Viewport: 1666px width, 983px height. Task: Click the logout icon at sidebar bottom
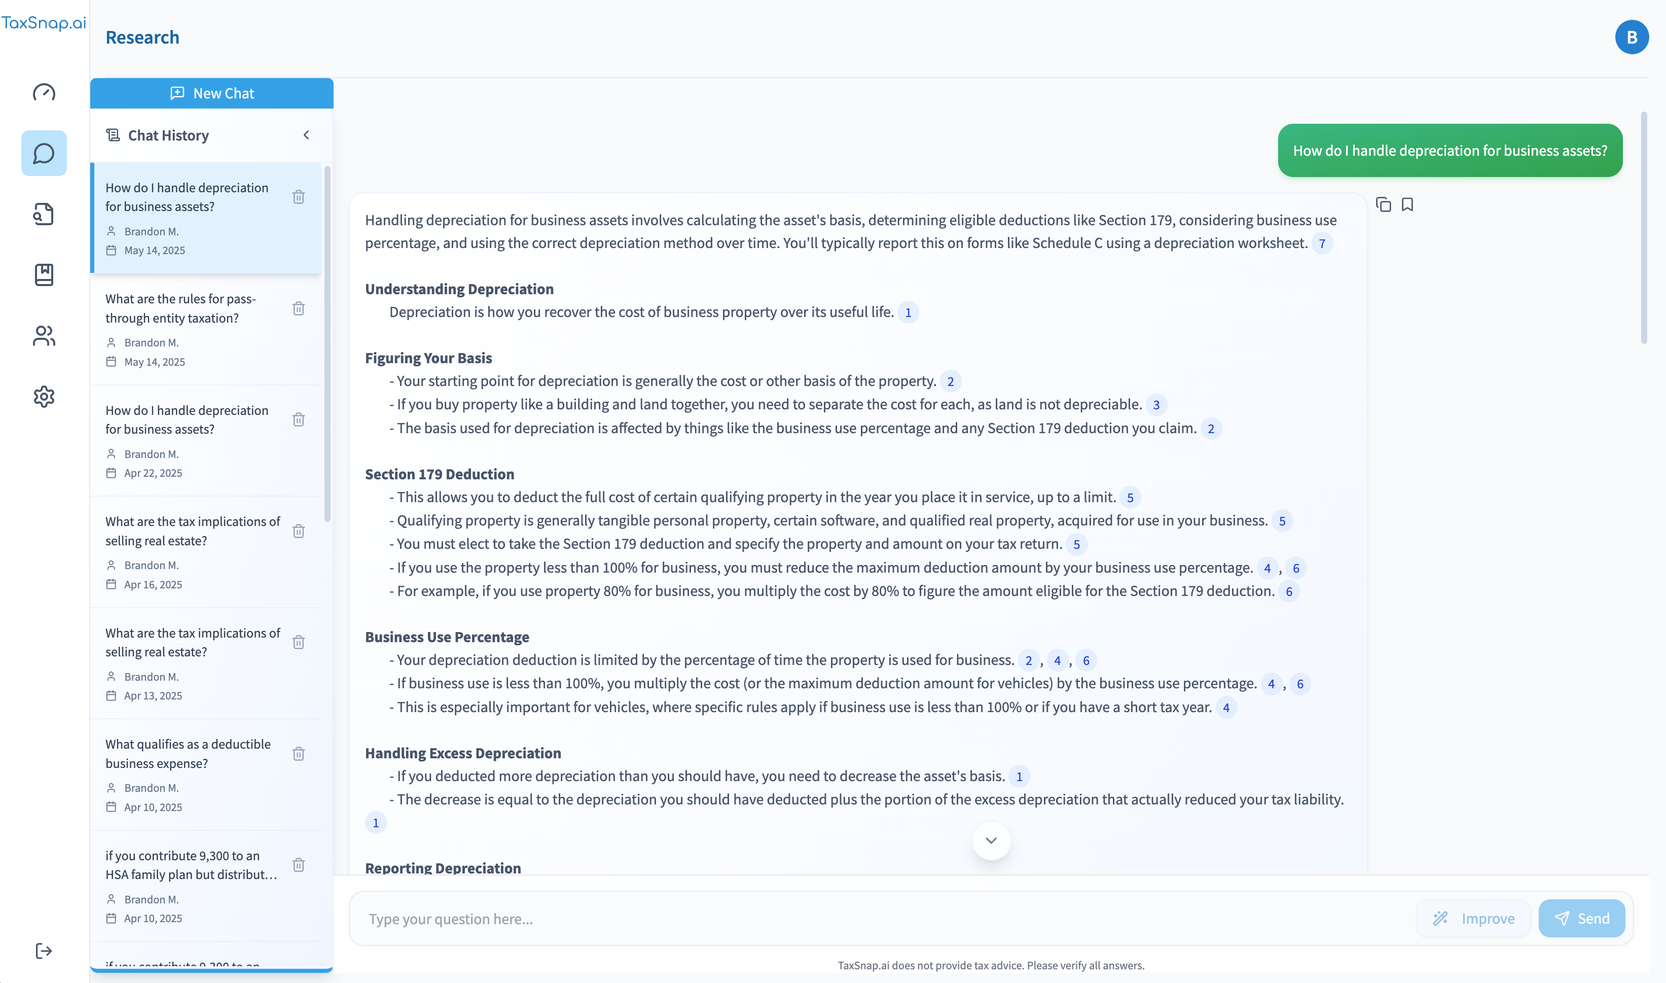pos(44,951)
